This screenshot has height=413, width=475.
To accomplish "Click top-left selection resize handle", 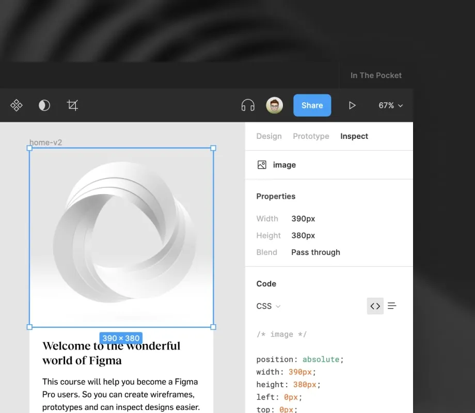I will pyautogui.click(x=29, y=148).
